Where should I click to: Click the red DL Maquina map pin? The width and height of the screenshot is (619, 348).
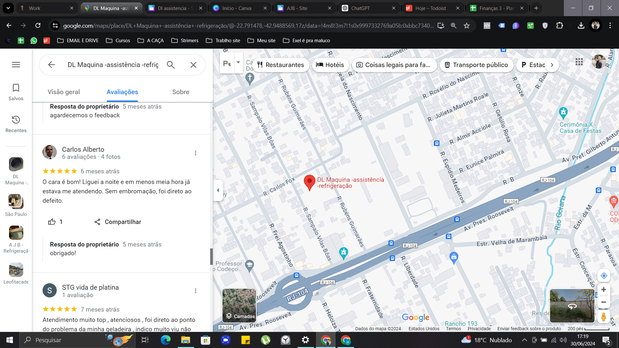pyautogui.click(x=309, y=182)
